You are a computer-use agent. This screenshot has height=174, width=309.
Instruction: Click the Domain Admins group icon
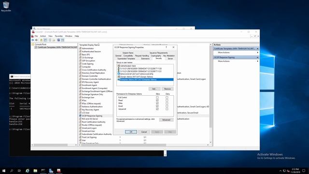click(119, 76)
